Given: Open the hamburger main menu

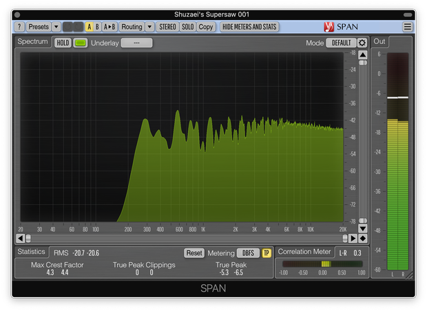Looking at the screenshot, I should point(408,27).
